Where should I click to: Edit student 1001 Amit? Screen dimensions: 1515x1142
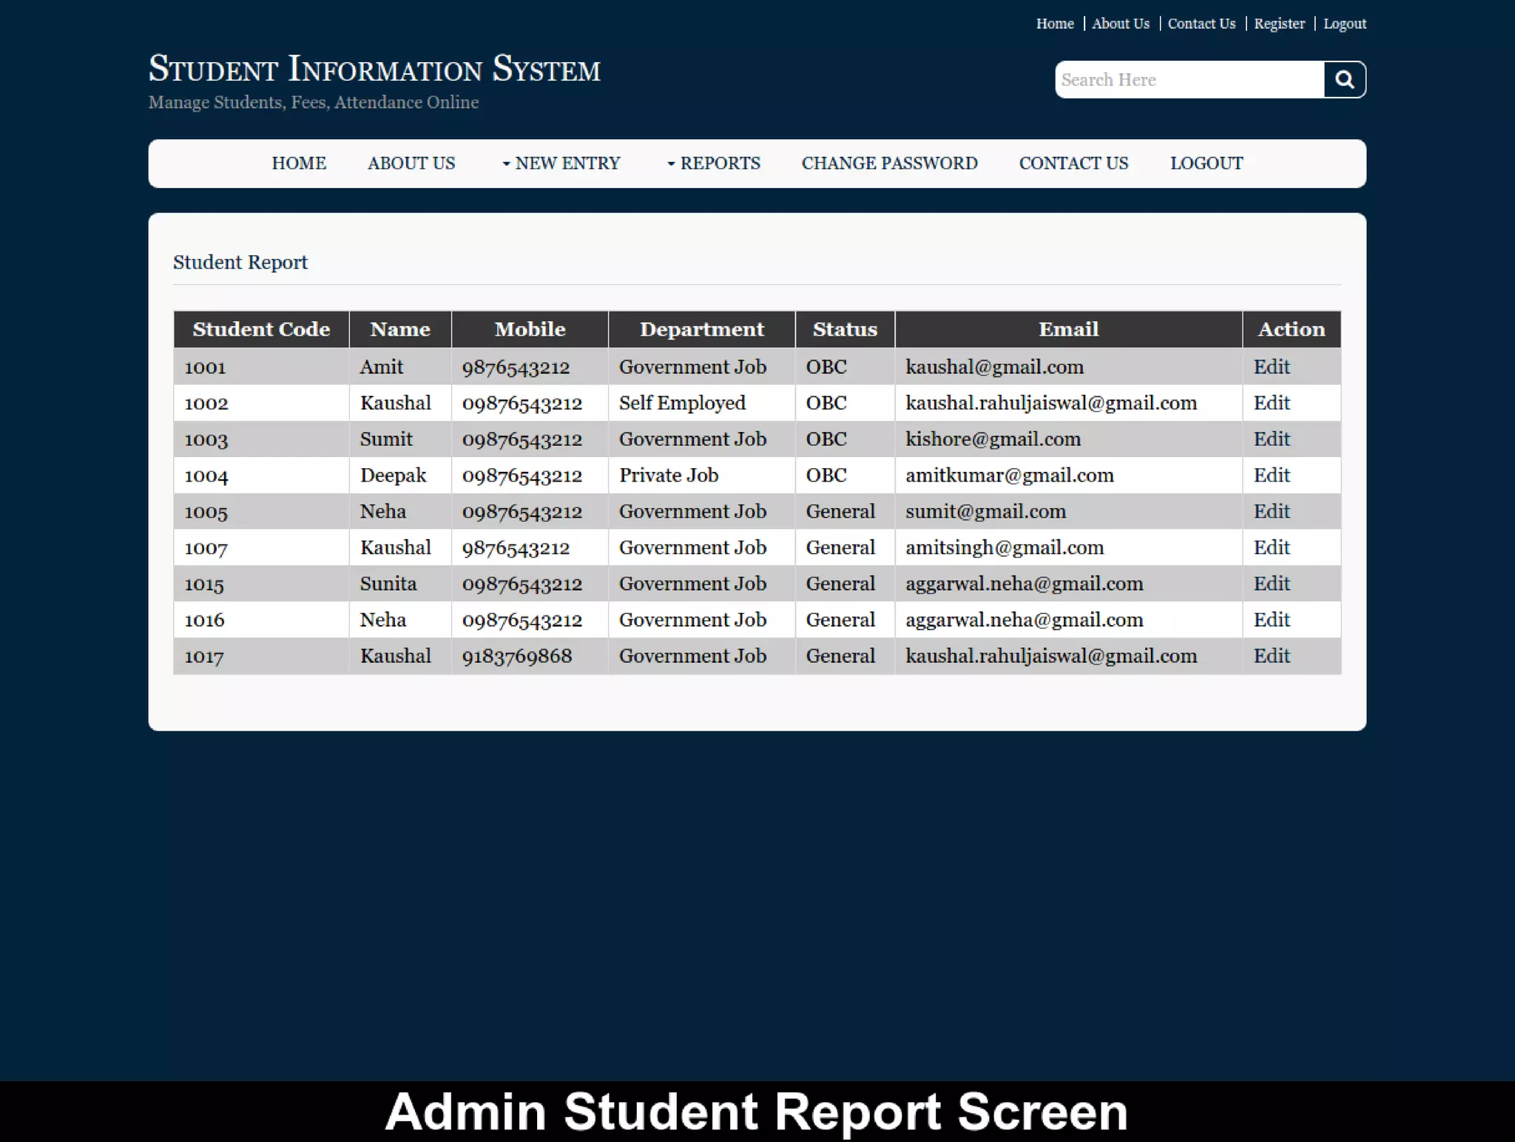pyautogui.click(x=1272, y=367)
